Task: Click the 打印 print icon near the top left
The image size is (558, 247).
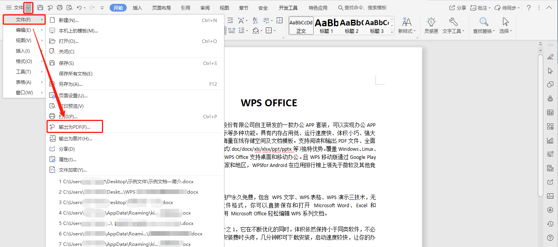Action: coord(60,7)
